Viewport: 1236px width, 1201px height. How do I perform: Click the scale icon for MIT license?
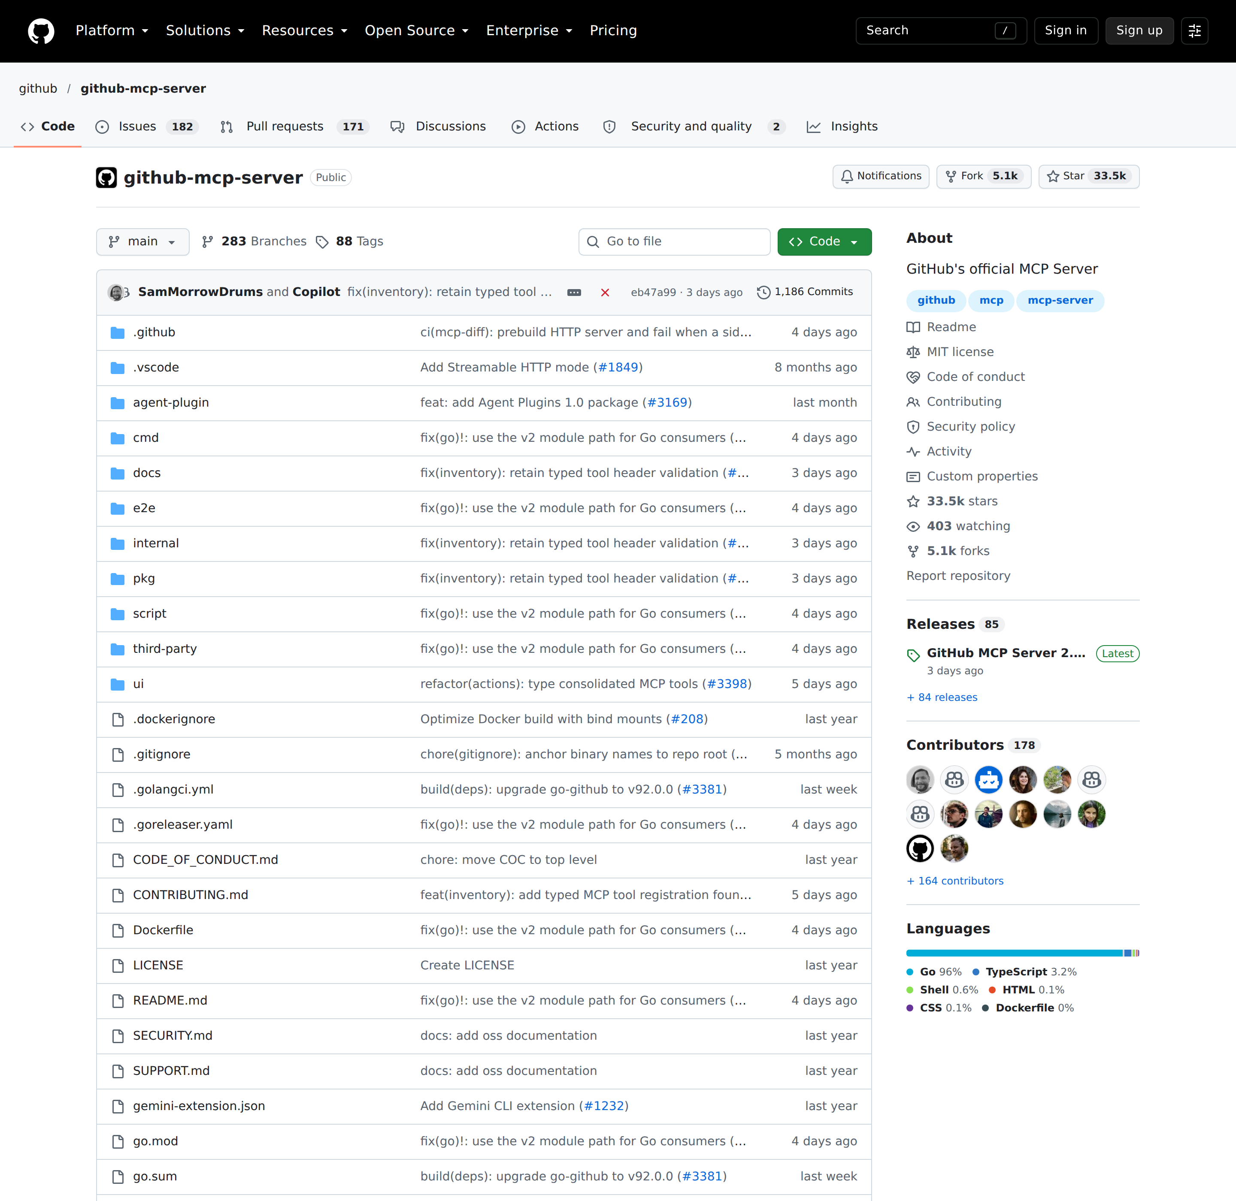pos(913,352)
